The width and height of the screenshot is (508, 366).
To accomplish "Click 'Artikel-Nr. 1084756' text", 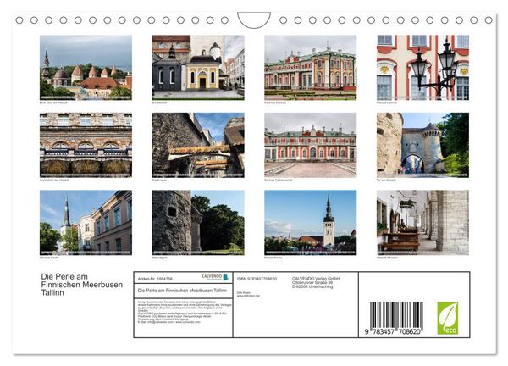I will (155, 279).
